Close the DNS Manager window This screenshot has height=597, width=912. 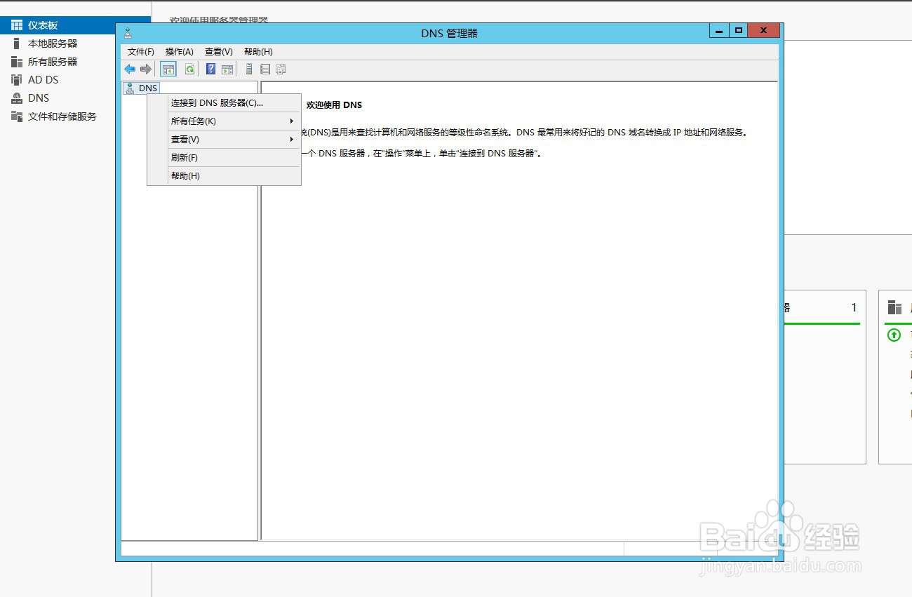pyautogui.click(x=764, y=31)
